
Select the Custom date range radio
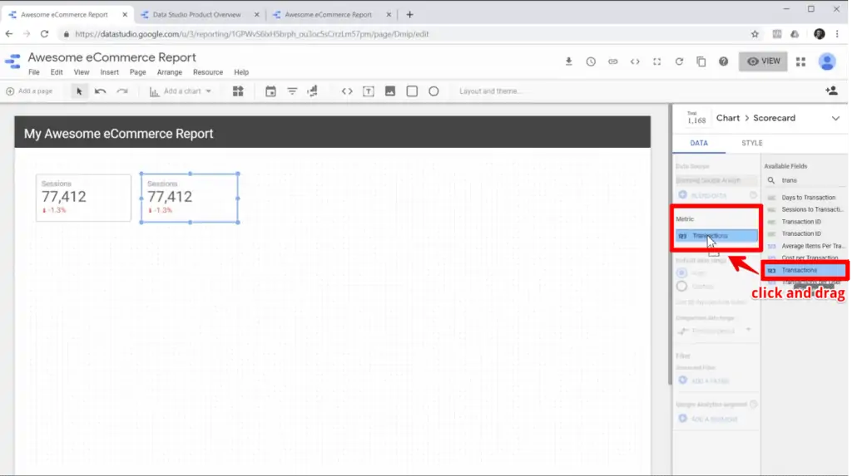[681, 287]
